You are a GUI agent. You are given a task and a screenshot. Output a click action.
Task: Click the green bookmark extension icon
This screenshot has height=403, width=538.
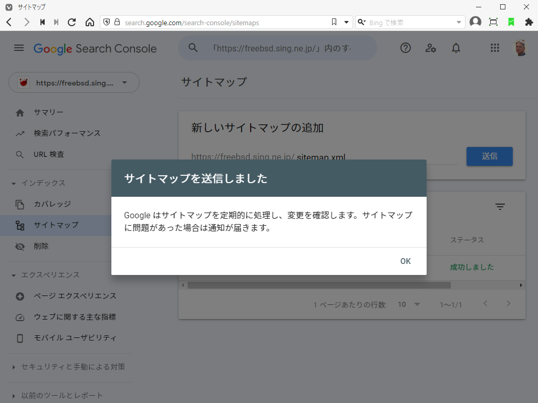coord(511,22)
